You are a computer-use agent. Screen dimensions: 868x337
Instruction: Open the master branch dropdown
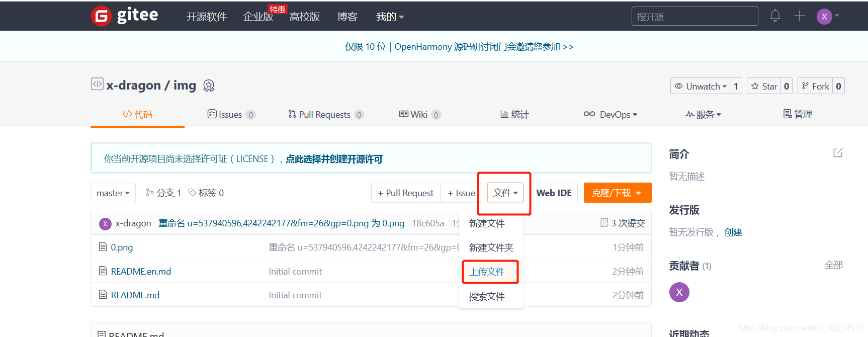point(113,193)
